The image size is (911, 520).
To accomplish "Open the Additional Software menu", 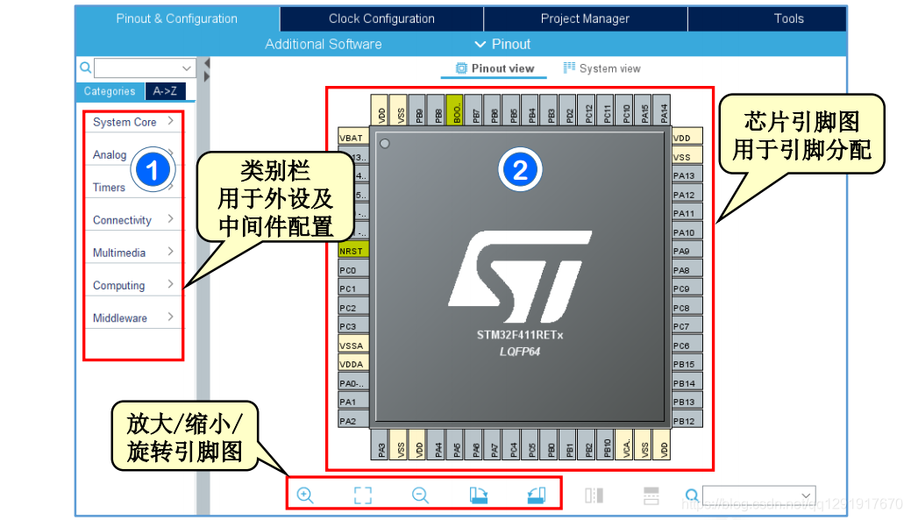I will coord(324,44).
